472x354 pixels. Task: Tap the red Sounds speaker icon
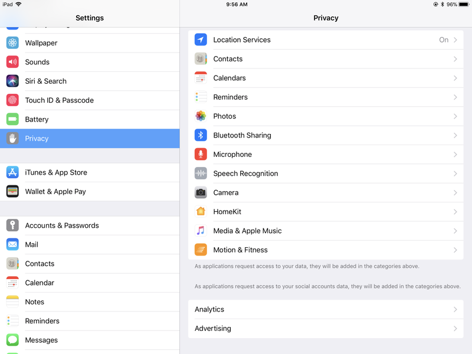(12, 62)
